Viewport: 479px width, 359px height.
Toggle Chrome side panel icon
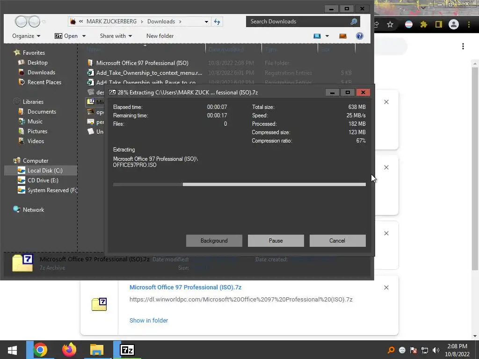(x=439, y=24)
